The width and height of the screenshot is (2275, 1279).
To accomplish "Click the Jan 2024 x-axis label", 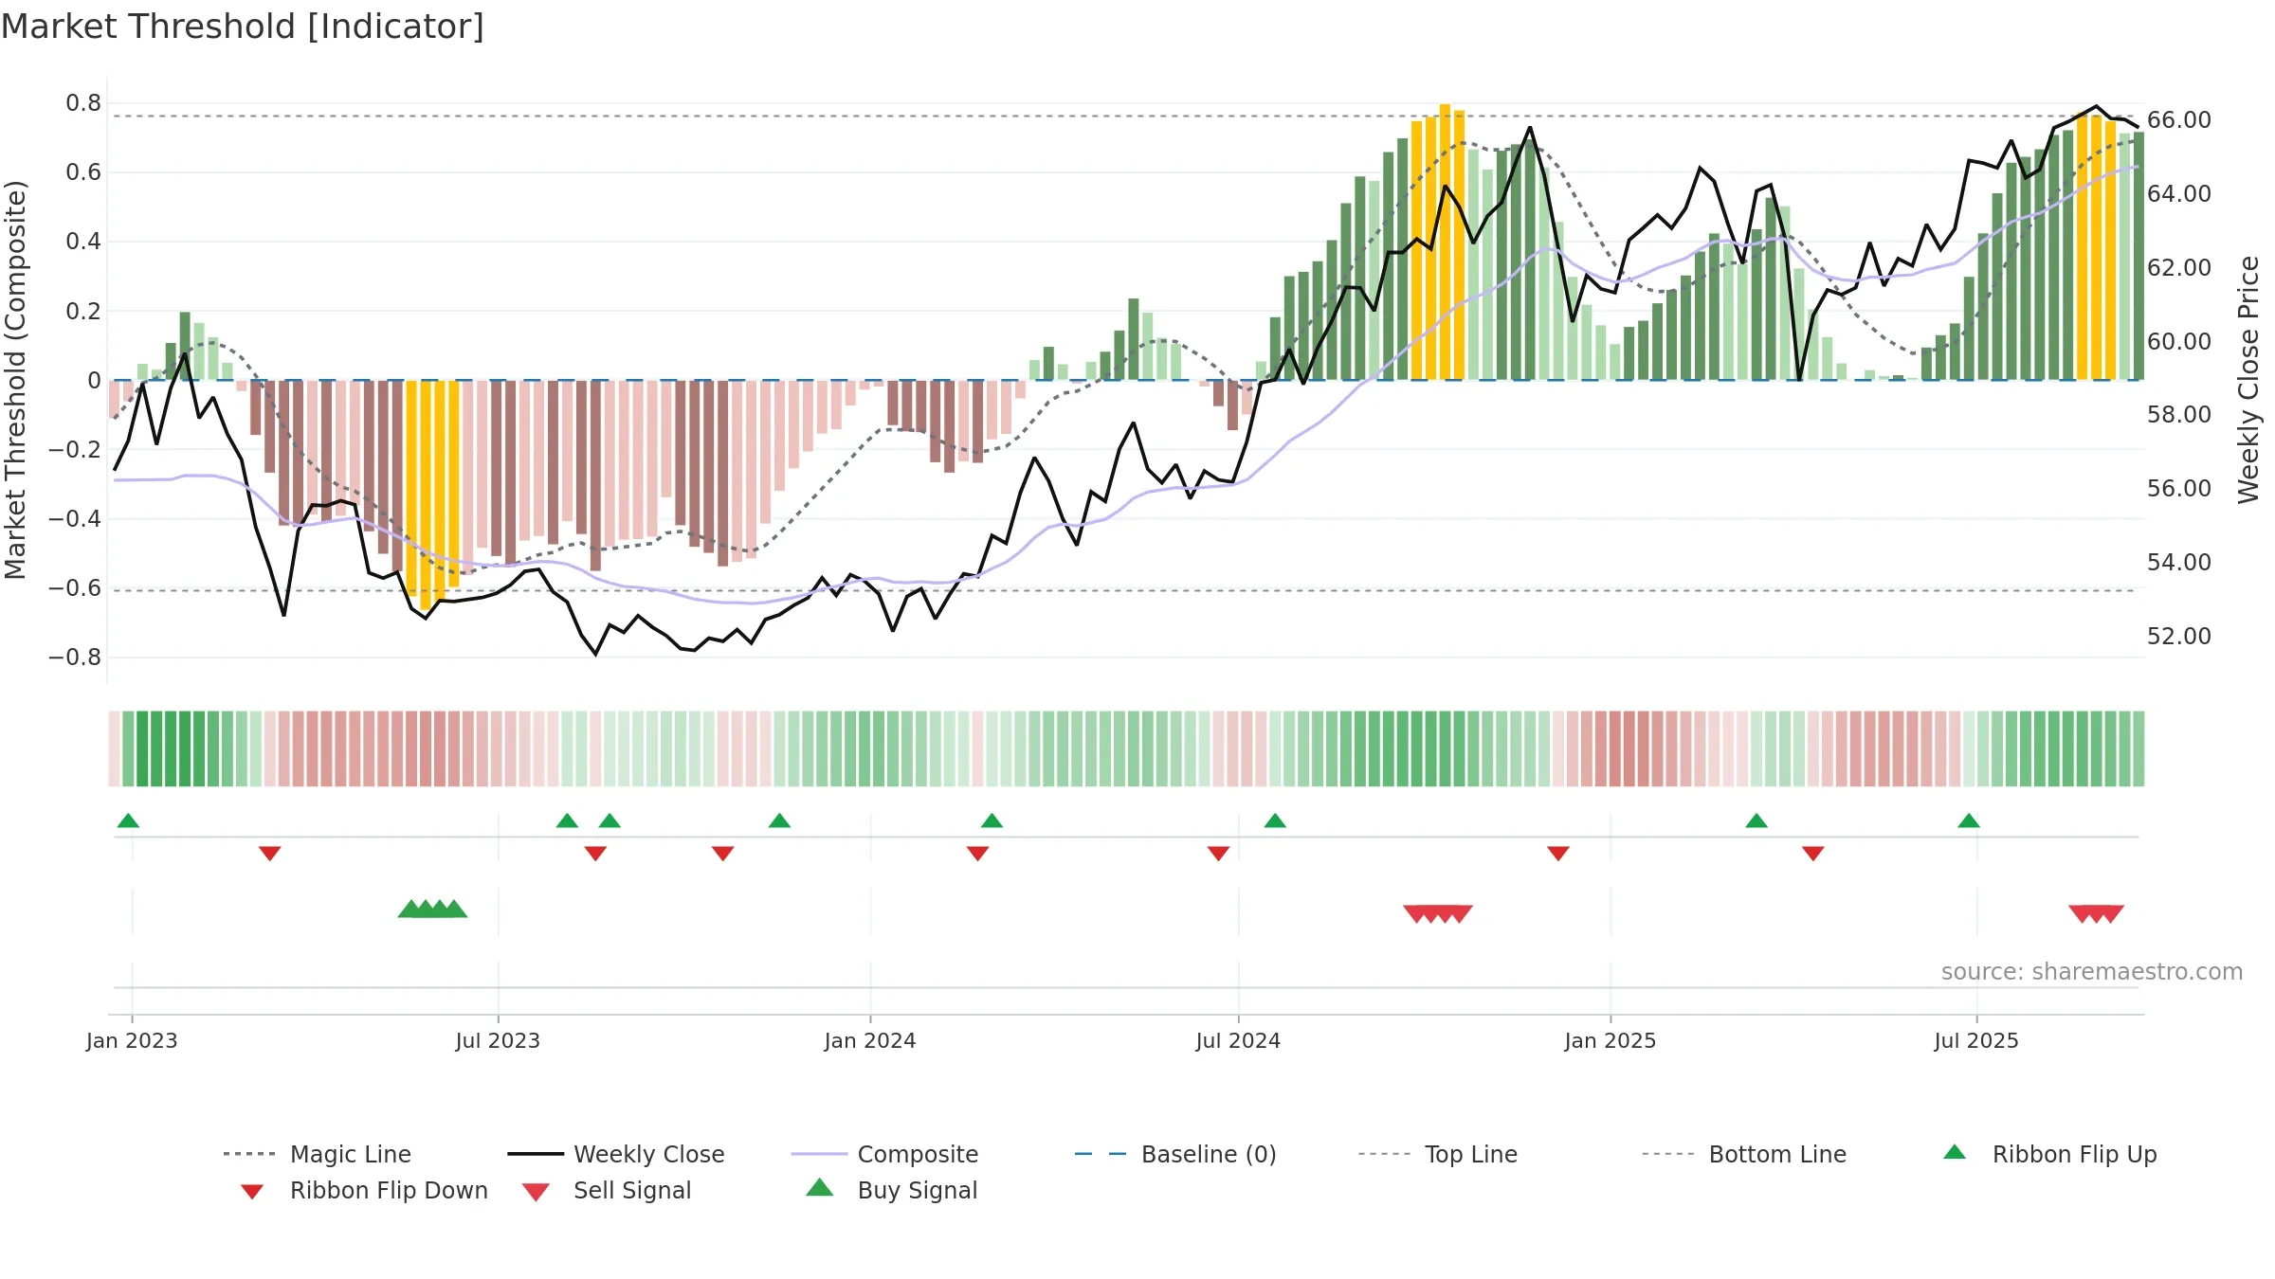I will pyautogui.click(x=870, y=1040).
